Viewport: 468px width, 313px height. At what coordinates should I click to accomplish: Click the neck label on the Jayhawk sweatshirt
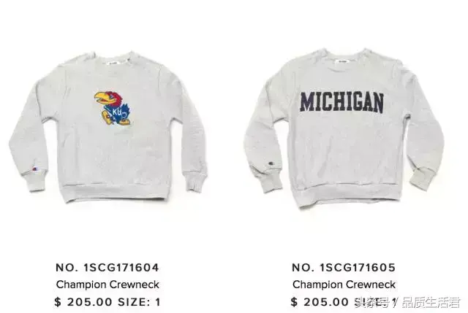(113, 63)
